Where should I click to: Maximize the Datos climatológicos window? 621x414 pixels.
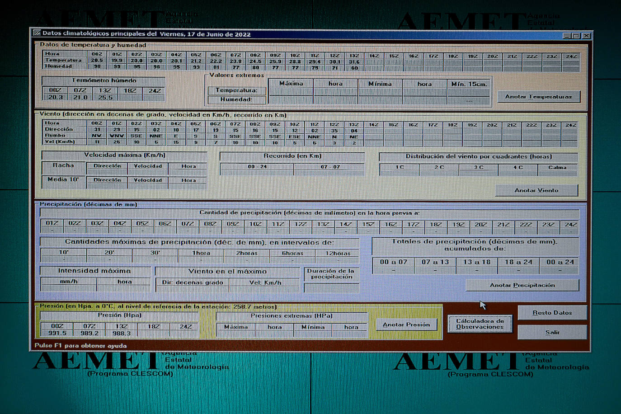point(576,35)
